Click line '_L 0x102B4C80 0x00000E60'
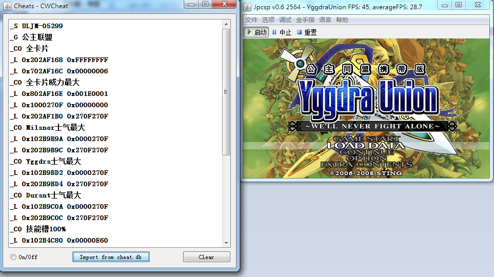Viewport: 494px width, 277px height. point(59,241)
